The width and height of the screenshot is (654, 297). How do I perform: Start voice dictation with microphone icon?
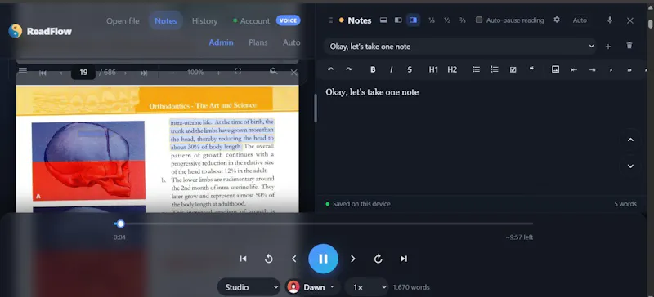pos(610,20)
